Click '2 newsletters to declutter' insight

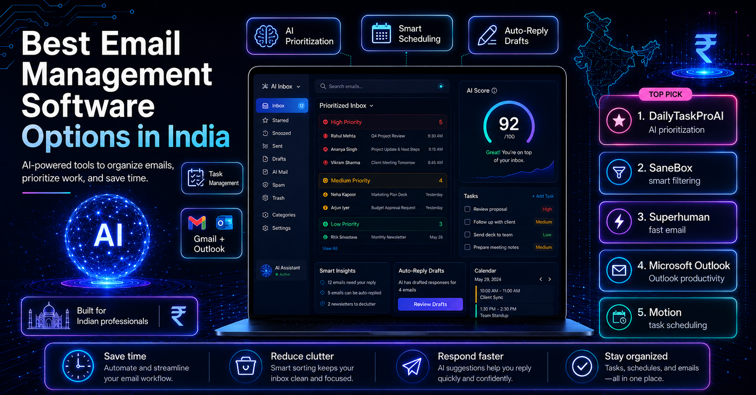coord(348,304)
